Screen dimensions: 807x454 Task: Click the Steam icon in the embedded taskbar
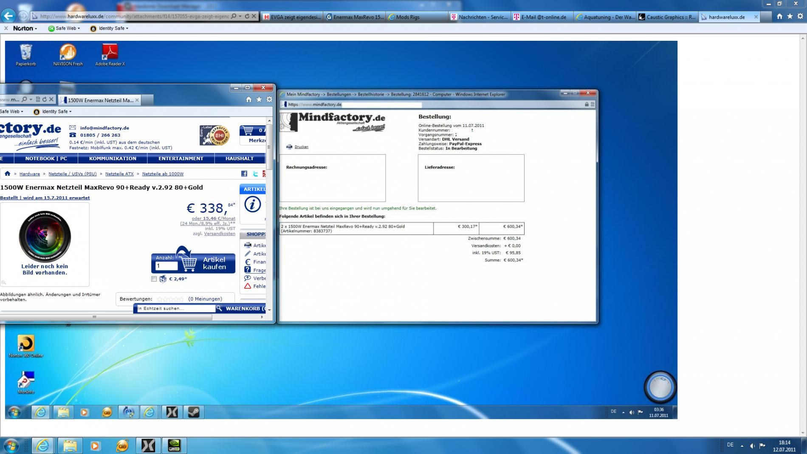click(x=194, y=412)
